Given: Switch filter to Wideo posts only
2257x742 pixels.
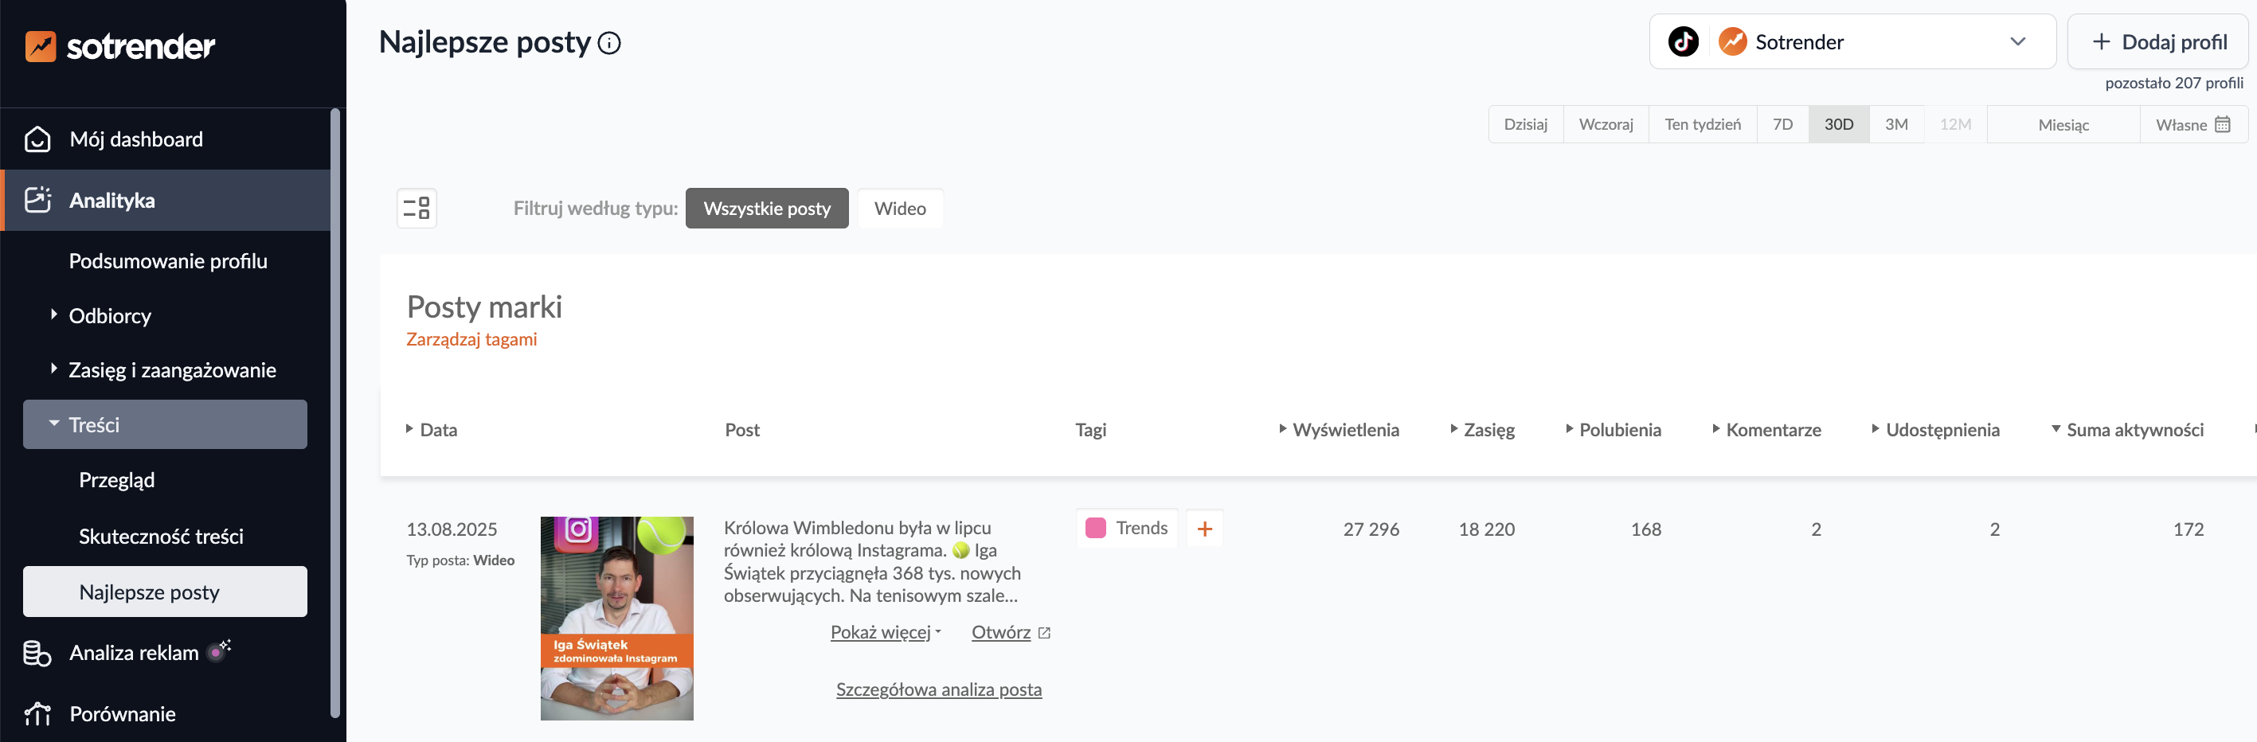Looking at the screenshot, I should tap(900, 209).
